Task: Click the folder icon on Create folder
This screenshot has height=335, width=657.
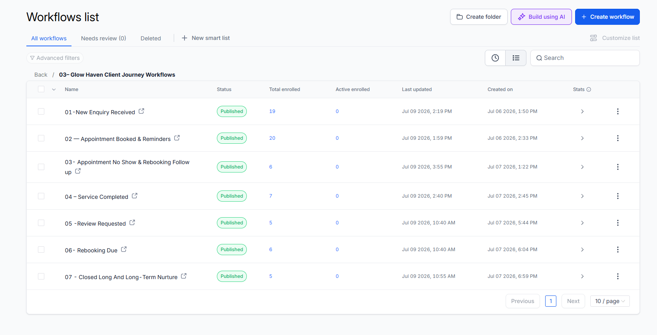Action: [460, 17]
